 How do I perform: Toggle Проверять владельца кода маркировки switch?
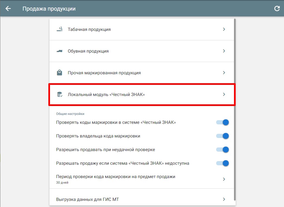(222, 136)
